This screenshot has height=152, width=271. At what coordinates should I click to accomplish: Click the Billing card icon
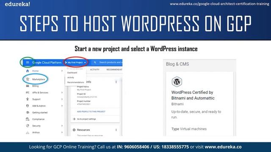[28, 86]
